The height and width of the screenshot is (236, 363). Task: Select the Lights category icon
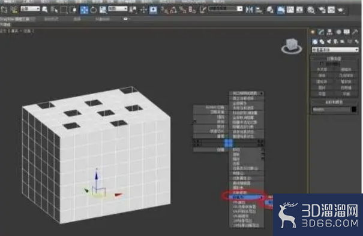(329, 41)
